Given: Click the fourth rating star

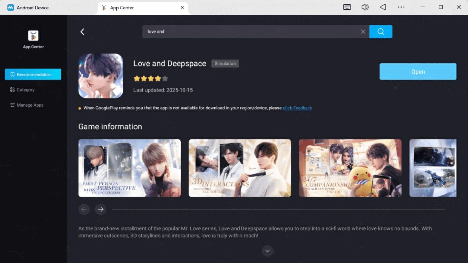Looking at the screenshot, I should coord(158,78).
